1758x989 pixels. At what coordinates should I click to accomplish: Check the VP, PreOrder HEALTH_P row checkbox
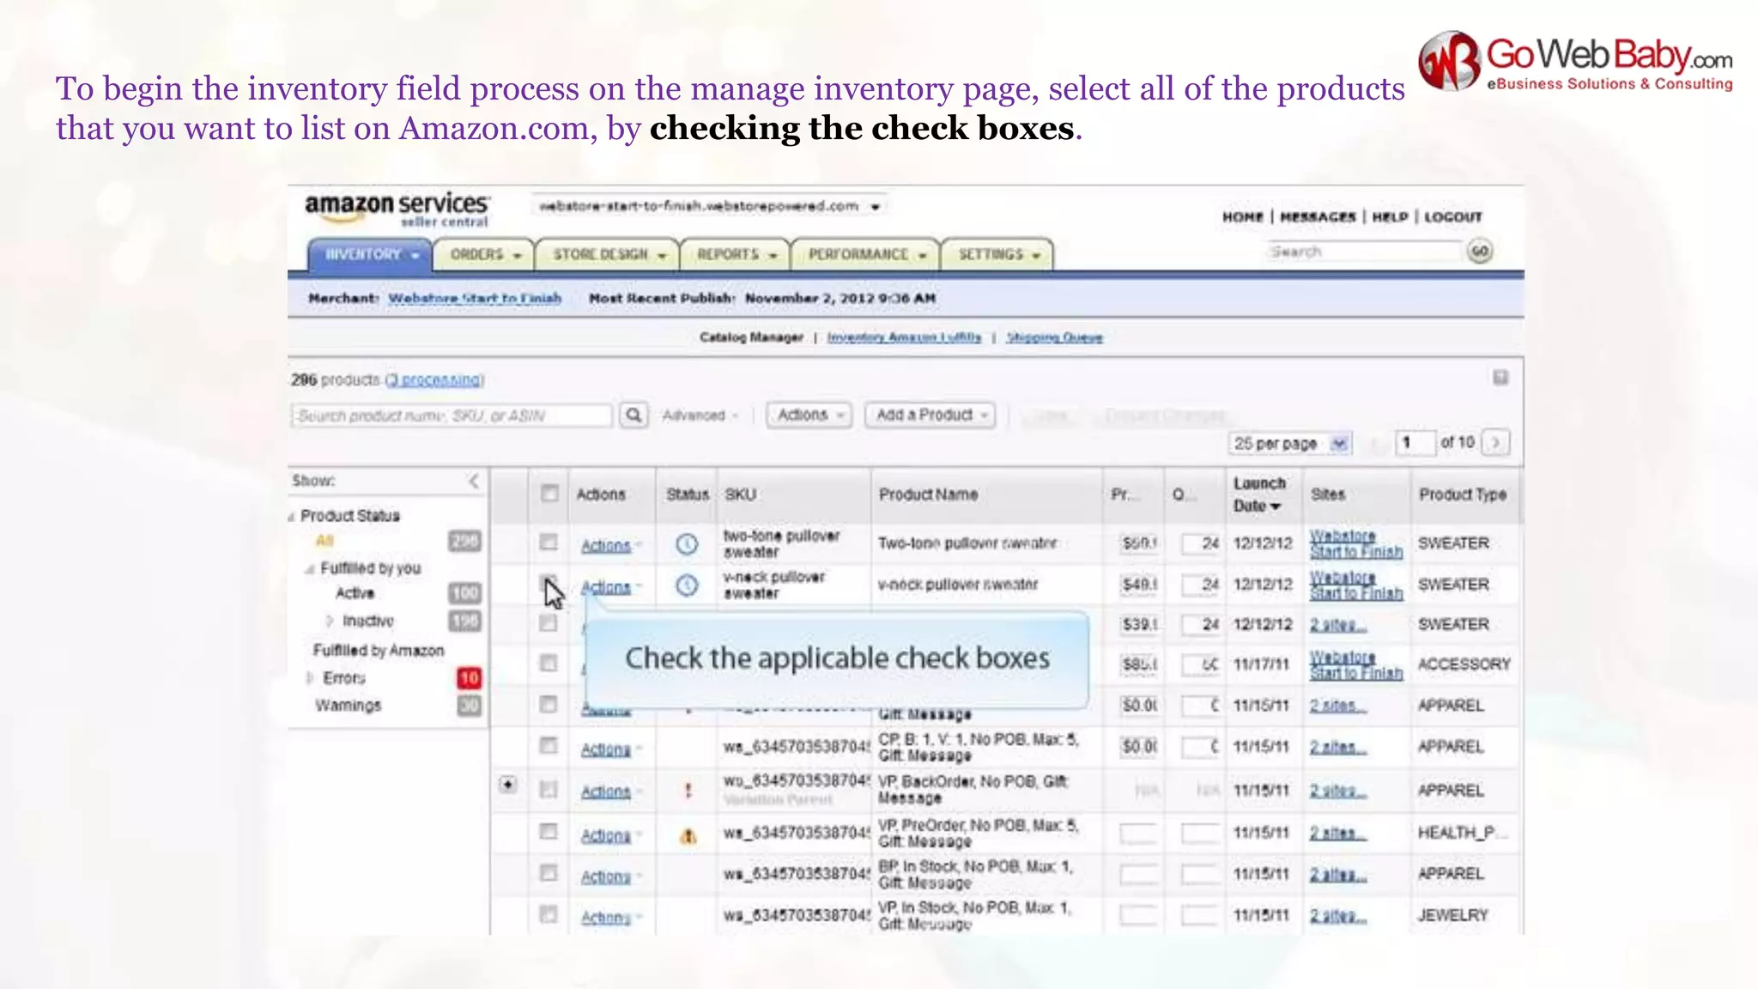click(549, 831)
